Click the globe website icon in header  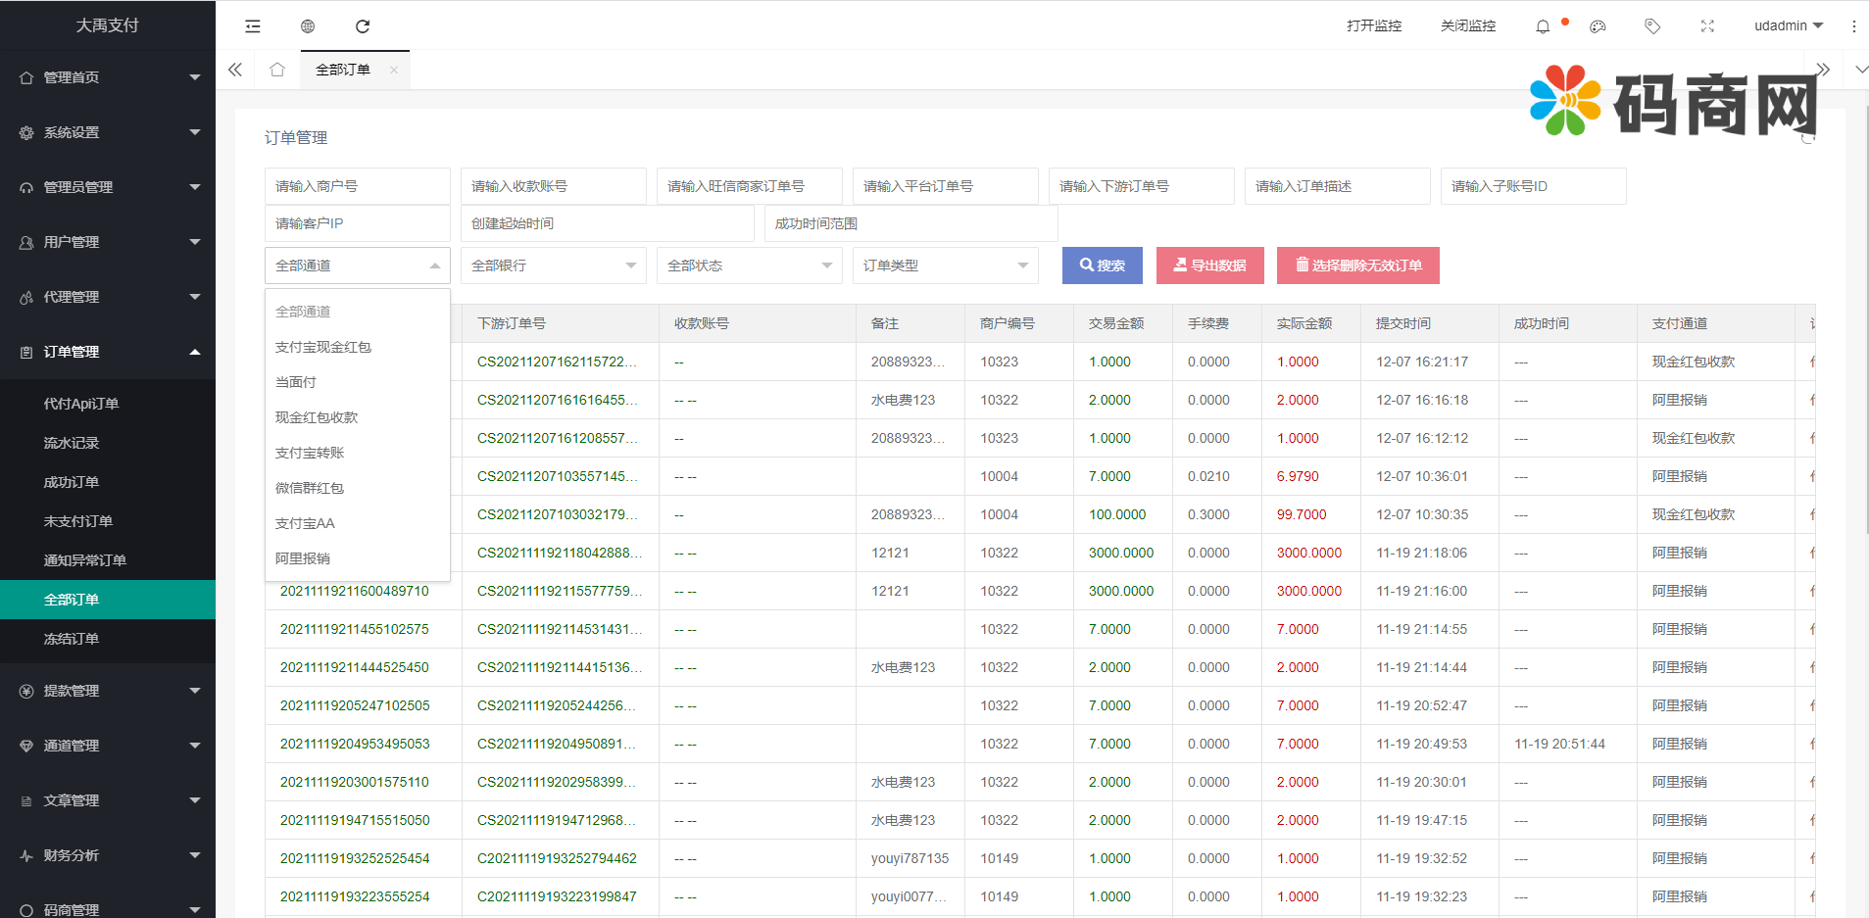(308, 26)
